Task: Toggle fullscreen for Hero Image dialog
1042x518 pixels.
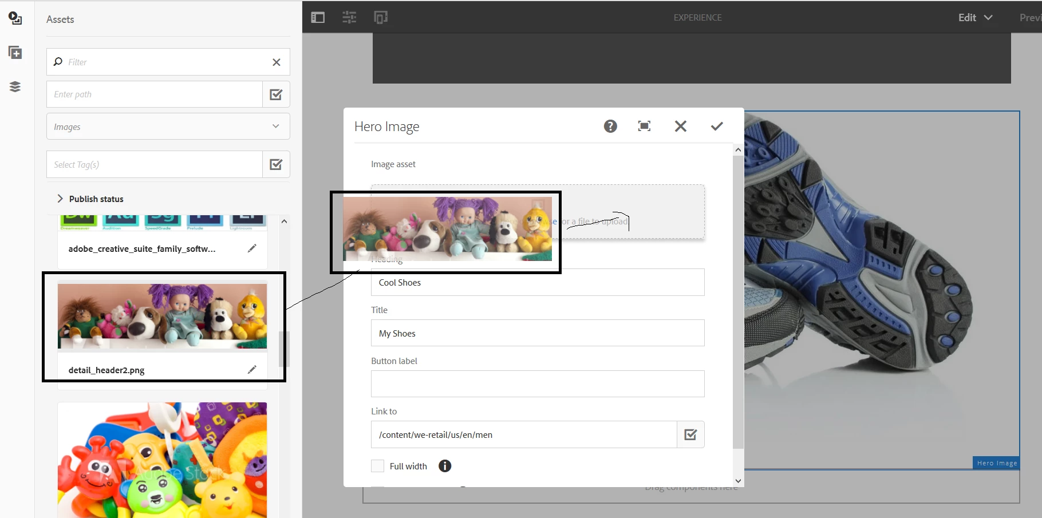Action: tap(644, 126)
